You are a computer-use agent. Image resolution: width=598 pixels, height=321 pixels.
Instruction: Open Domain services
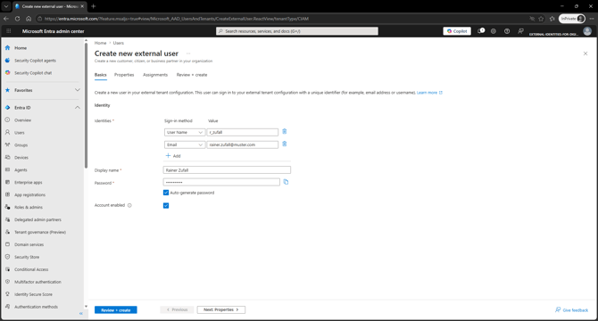pyautogui.click(x=29, y=244)
